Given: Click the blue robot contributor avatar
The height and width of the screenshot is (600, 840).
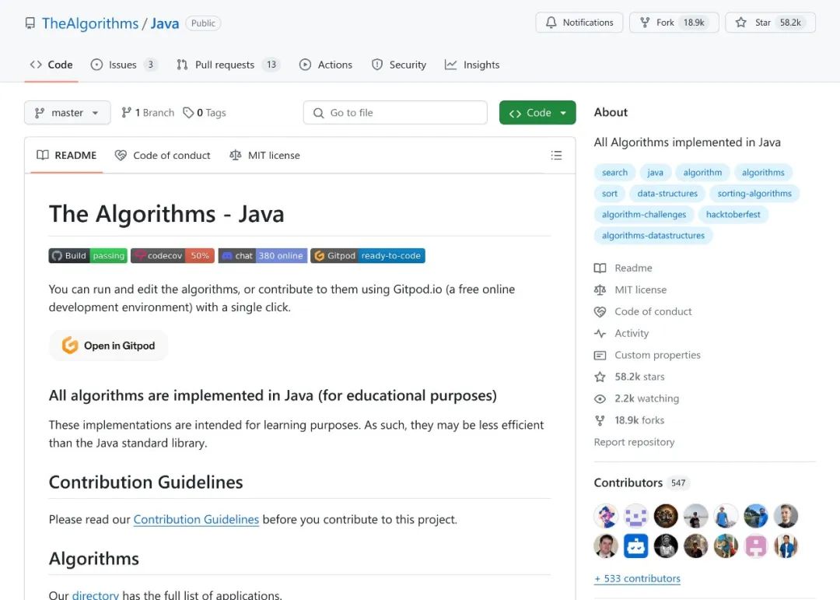Looking at the screenshot, I should (636, 546).
